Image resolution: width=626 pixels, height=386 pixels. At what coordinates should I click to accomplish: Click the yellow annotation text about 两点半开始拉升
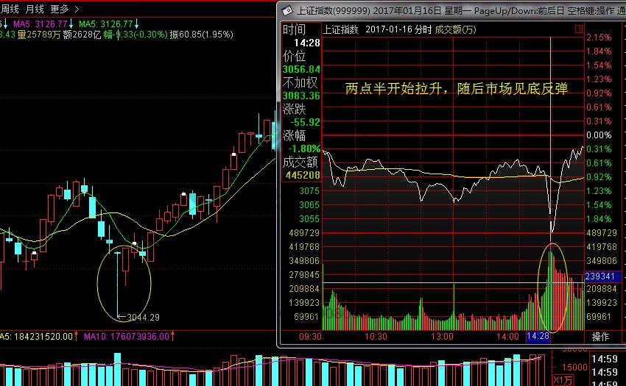click(x=456, y=88)
